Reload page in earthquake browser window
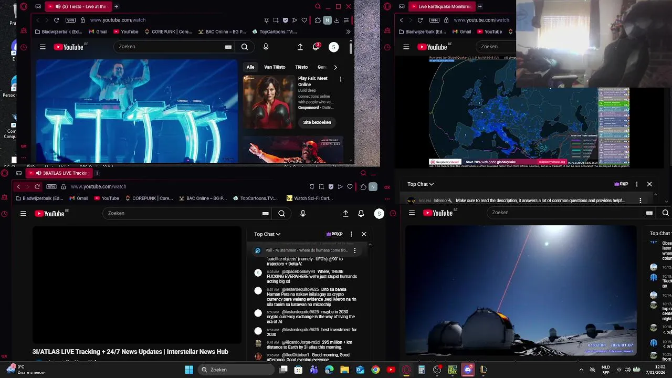This screenshot has width=672, height=378. (420, 20)
